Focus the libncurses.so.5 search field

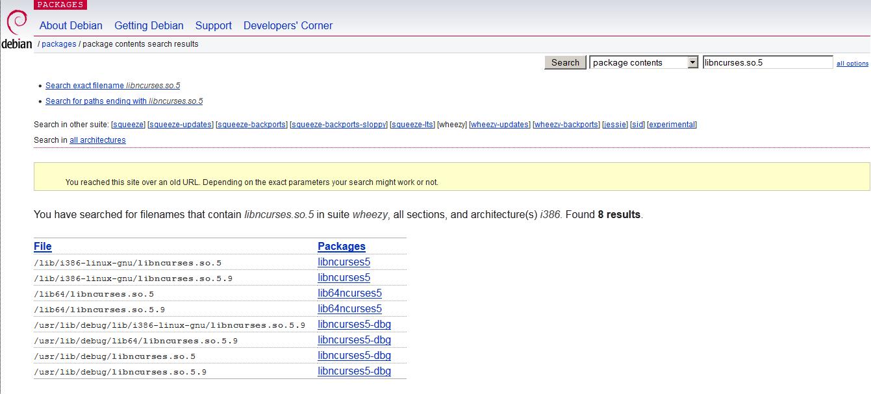click(768, 62)
